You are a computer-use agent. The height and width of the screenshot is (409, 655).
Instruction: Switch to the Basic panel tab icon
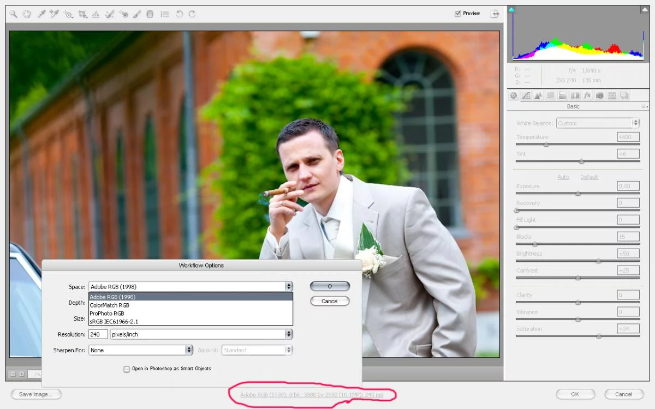pos(514,95)
